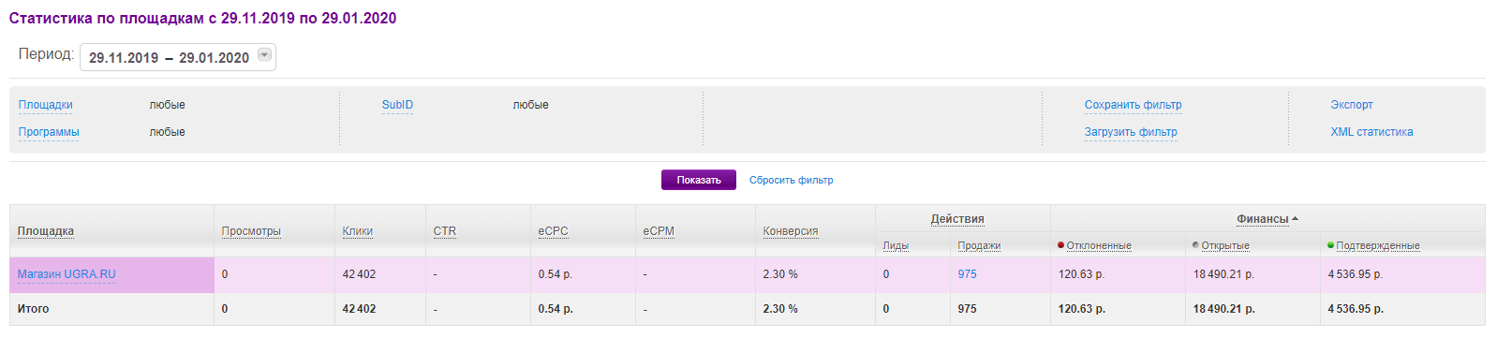Sort table by CTR column

[x=445, y=231]
